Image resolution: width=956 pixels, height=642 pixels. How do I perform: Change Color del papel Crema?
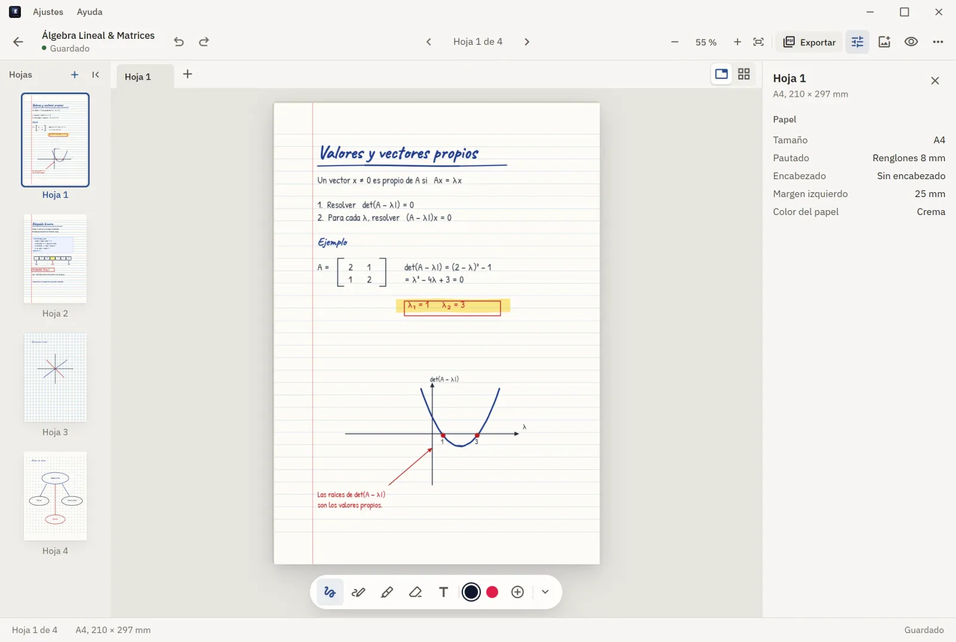click(859, 211)
